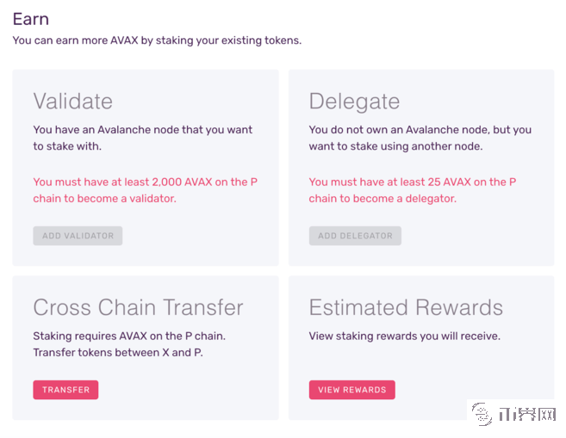The width and height of the screenshot is (566, 438).
Task: Click 'You have an Avalanche node' description
Action: pyautogui.click(x=142, y=130)
